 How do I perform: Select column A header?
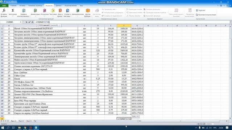coord(9,26)
